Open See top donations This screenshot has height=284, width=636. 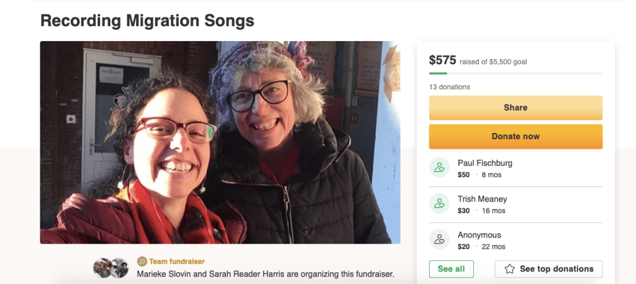(x=548, y=269)
